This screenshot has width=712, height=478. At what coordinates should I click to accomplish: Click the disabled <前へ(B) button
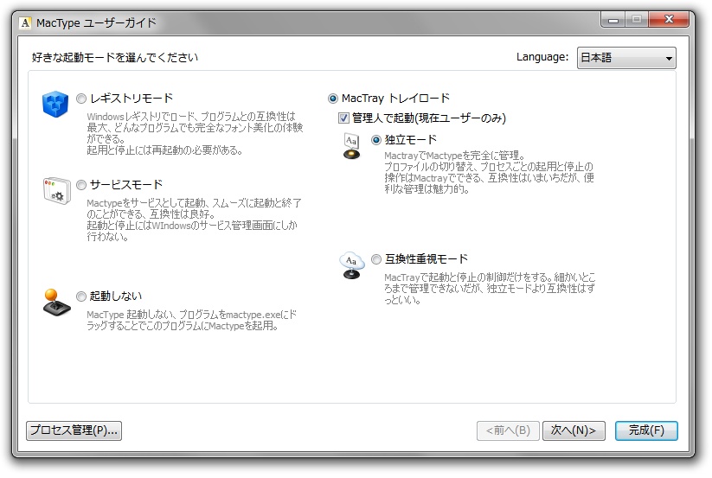click(x=508, y=430)
